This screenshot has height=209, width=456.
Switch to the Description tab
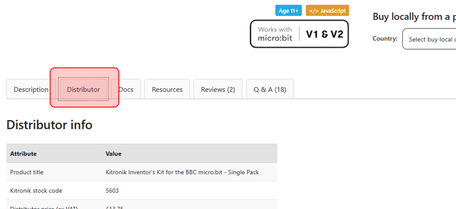coord(31,89)
